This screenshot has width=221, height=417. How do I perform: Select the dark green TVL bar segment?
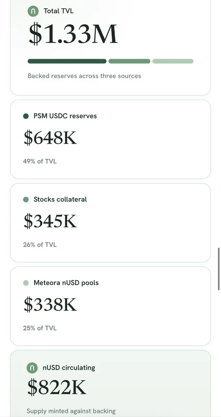pyautogui.click(x=67, y=61)
